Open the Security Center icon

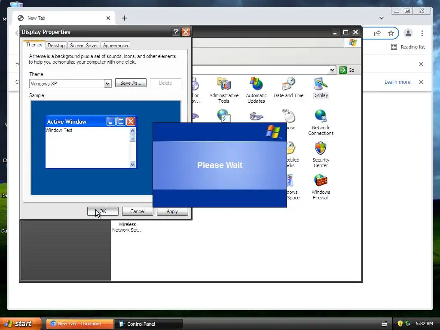(321, 155)
